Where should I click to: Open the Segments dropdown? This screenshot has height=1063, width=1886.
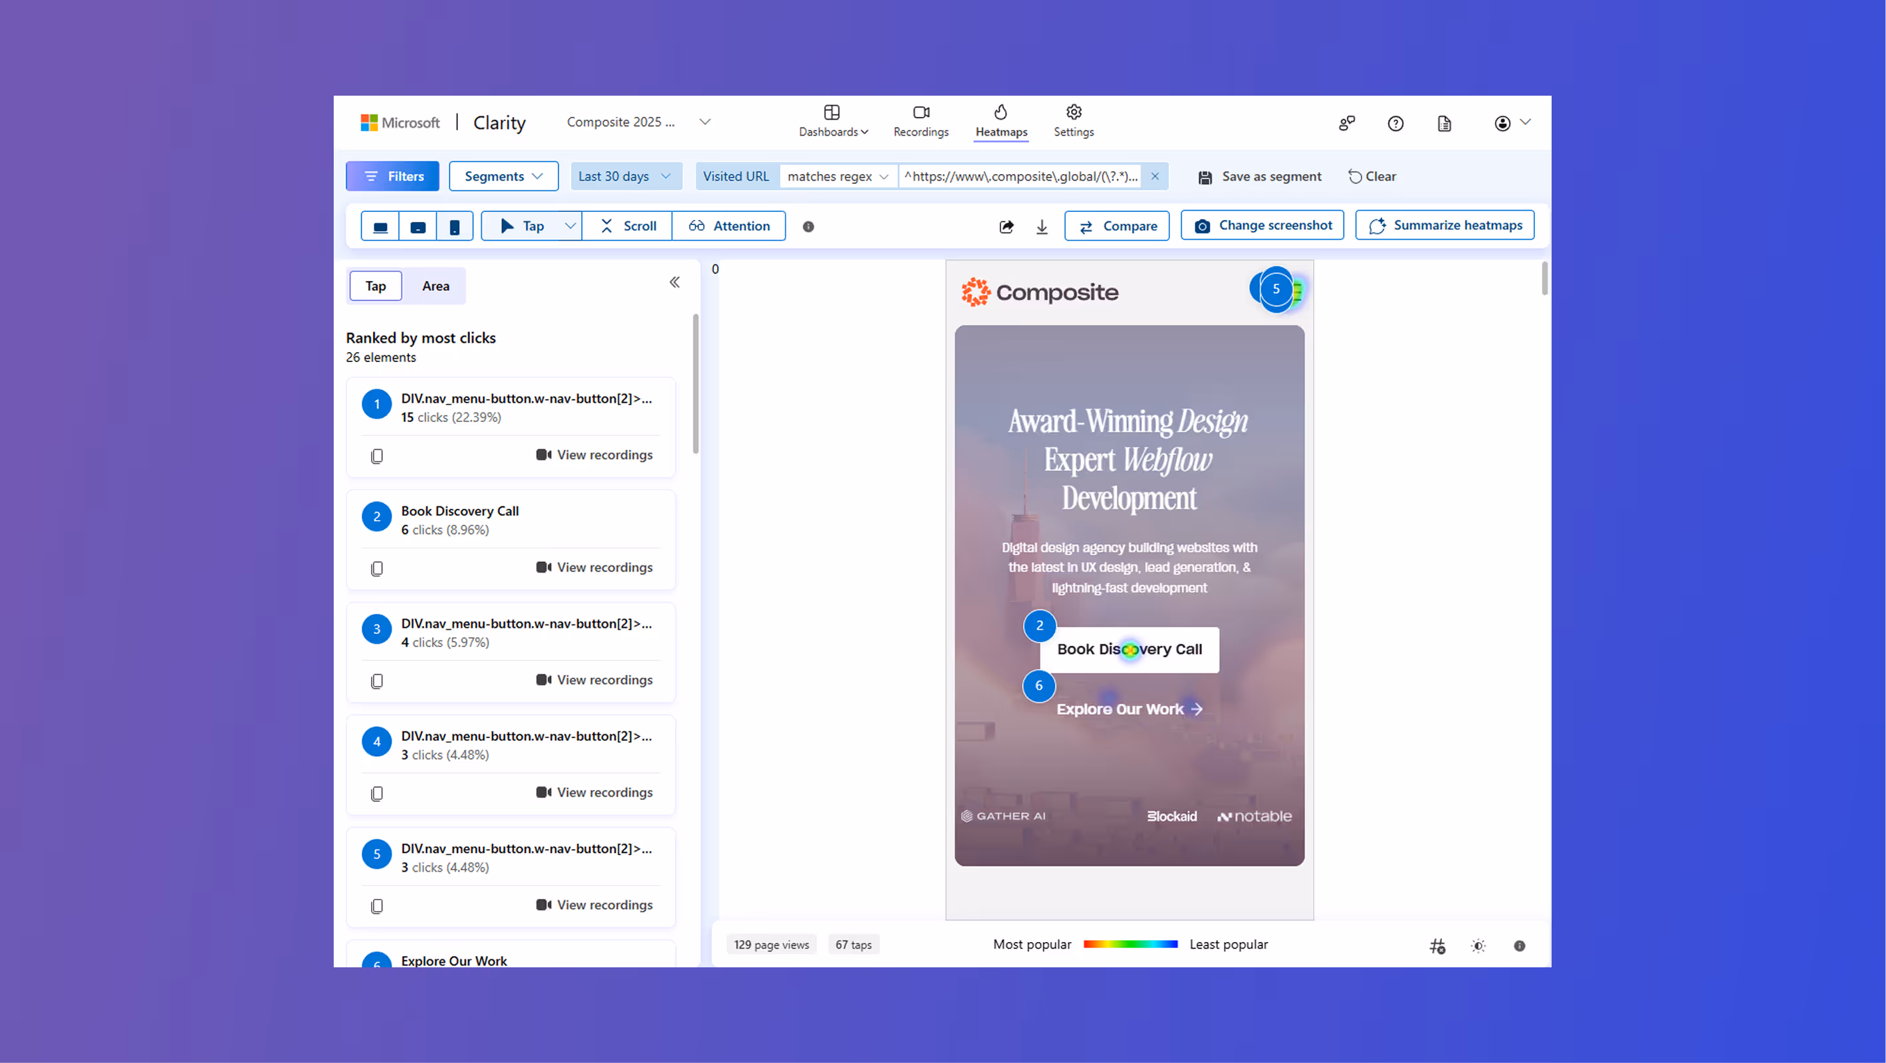pos(503,176)
